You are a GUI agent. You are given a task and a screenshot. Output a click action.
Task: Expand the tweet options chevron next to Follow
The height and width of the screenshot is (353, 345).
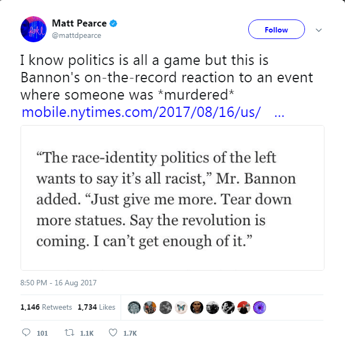coord(319,30)
